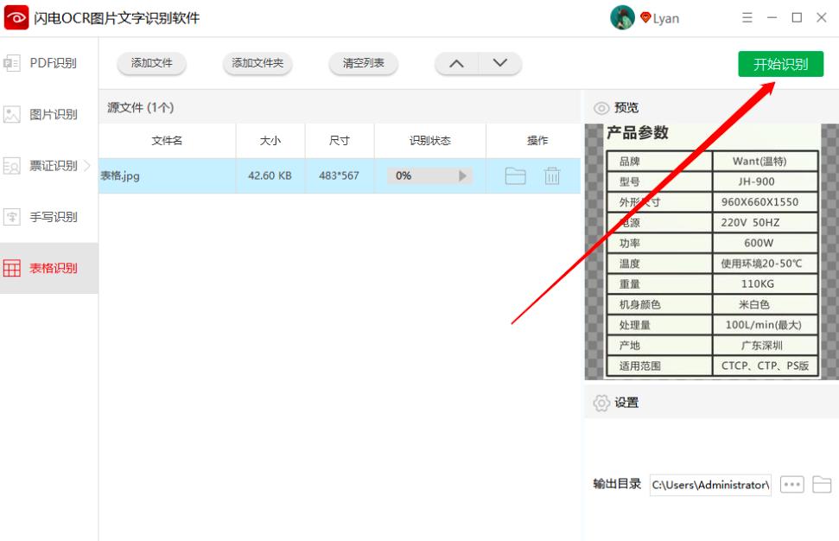Open folder icon for 表格.jpg row
Viewport: 839px width, 541px height.
click(x=515, y=176)
